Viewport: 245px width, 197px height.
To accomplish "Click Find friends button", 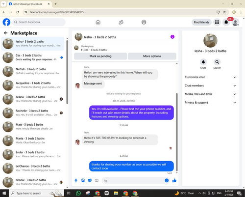I will click(201, 22).
